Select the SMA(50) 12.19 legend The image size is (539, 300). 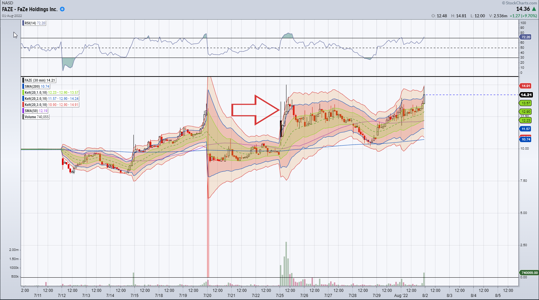pyautogui.click(x=35, y=111)
